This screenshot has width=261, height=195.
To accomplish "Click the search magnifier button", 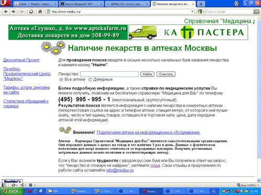I will coord(256,11).
